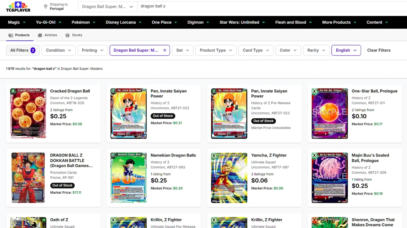Screen dimensions: 407x228
Task: Click the Articles tab icon
Action: [40, 35]
